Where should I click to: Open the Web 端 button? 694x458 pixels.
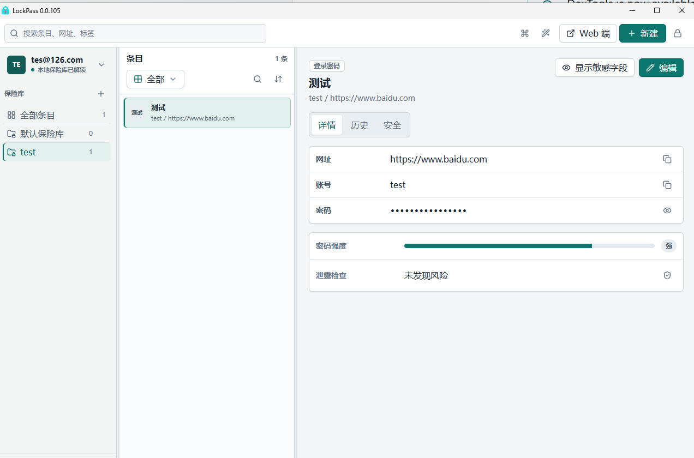click(x=588, y=33)
